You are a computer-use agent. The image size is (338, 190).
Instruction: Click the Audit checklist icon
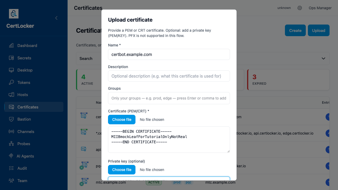click(x=11, y=168)
